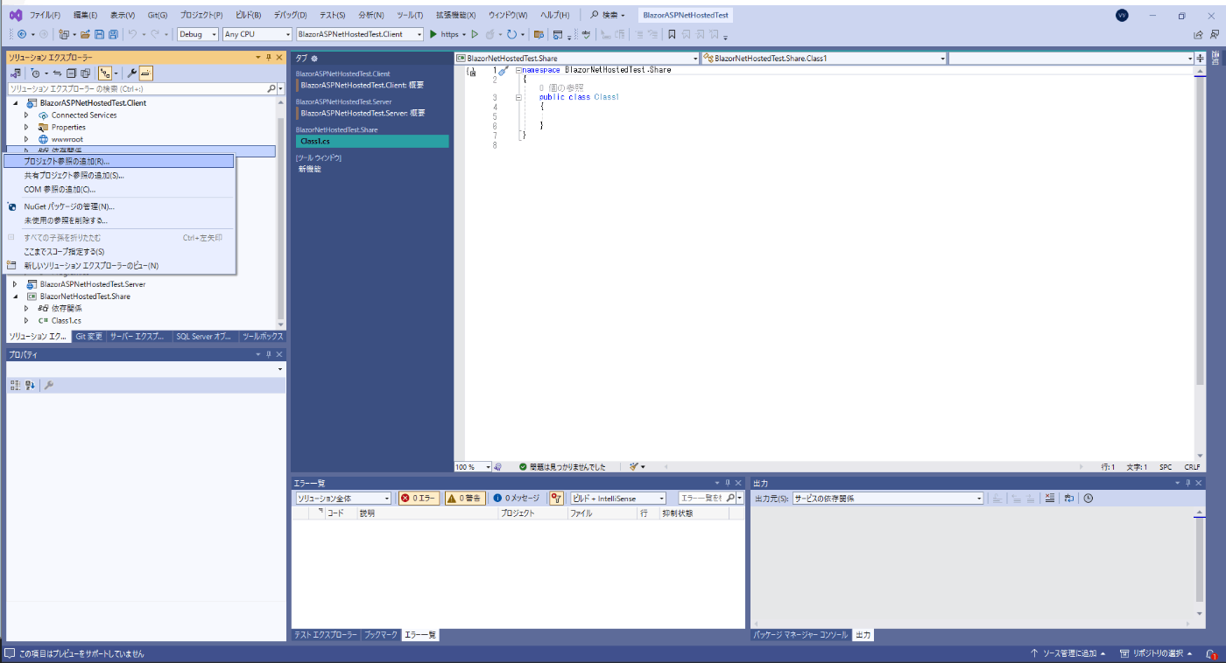Click the open file folder icon

[x=85, y=34]
